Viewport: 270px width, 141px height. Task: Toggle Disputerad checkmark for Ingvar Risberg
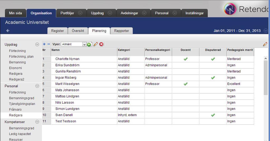coord(213,78)
